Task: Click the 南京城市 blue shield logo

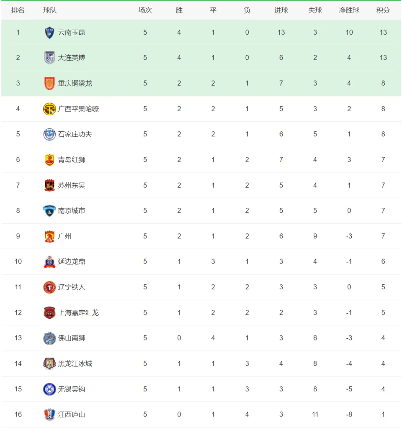Action: [x=49, y=211]
